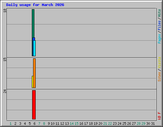Click day 12 on the x-axis

pyautogui.click(x=62, y=124)
